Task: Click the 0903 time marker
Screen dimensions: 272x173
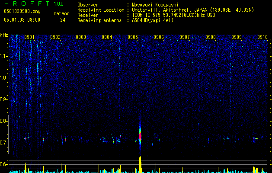Action: pyautogui.click(x=81, y=37)
